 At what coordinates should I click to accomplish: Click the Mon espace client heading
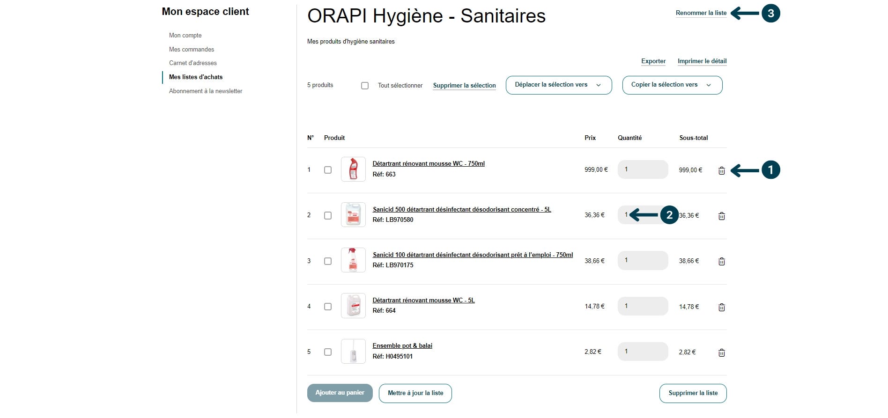coord(205,12)
